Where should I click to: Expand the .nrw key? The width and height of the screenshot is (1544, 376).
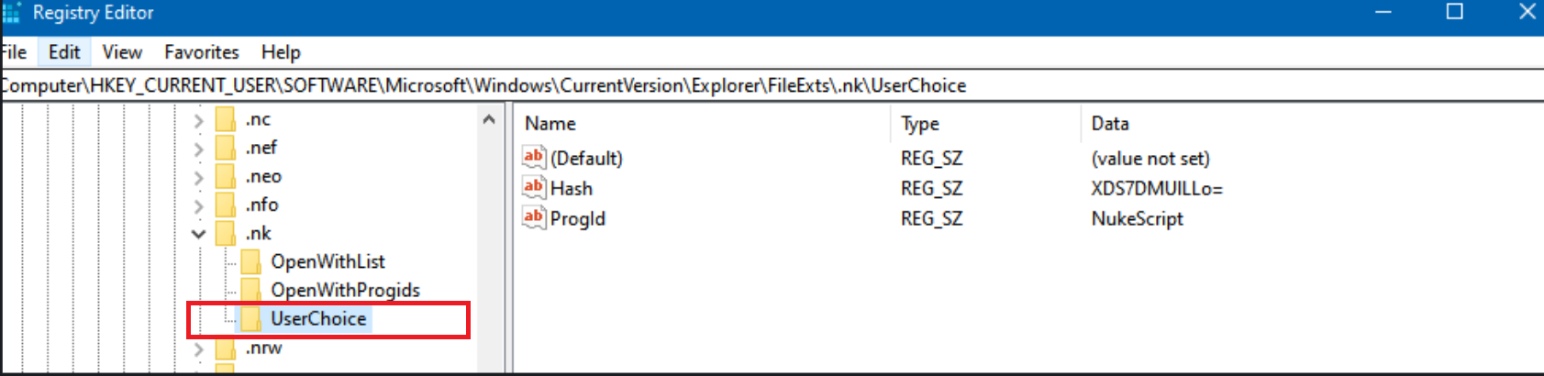coord(198,348)
